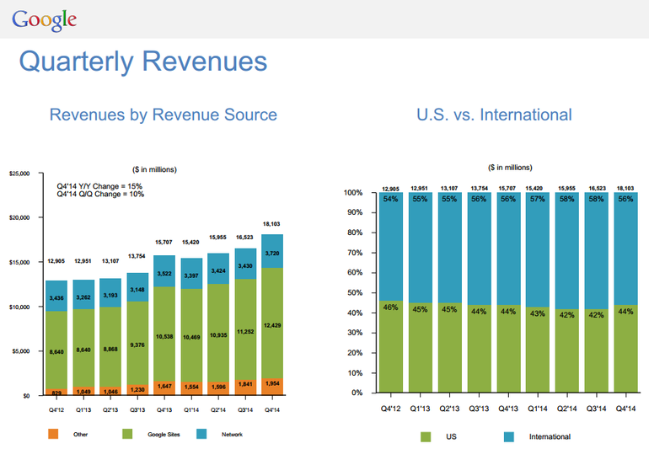Click the green Google Sites legend swatch
The width and height of the screenshot is (649, 449).
click(127, 434)
